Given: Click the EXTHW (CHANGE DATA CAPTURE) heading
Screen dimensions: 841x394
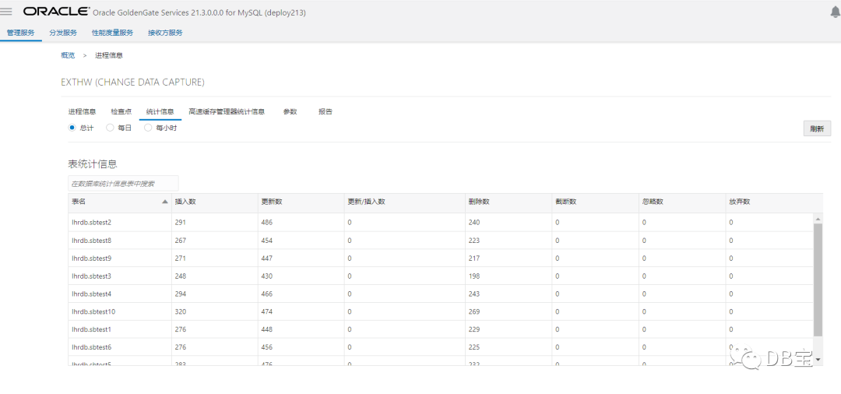Looking at the screenshot, I should 132,83.
